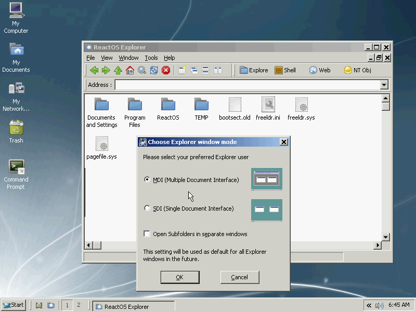The height and width of the screenshot is (312, 416).
Task: Select the freeldr.sys file
Action: click(301, 109)
